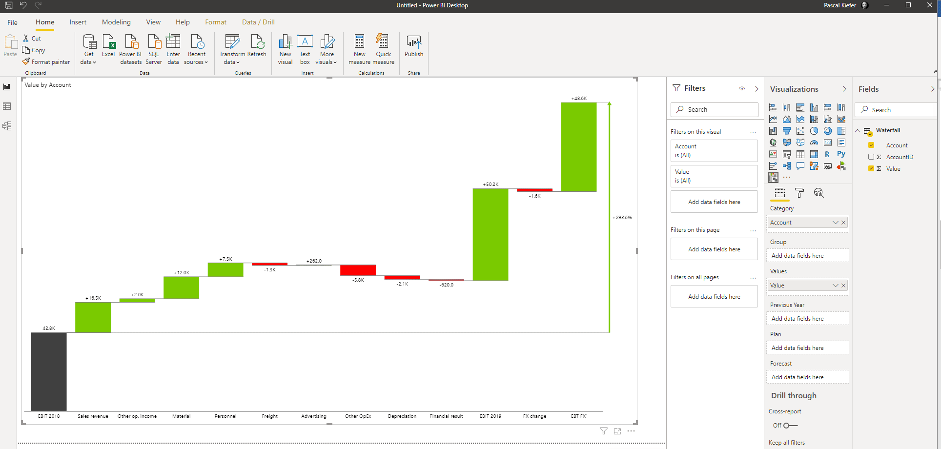The height and width of the screenshot is (449, 941).
Task: Open the R script visual icon
Action: tap(827, 154)
